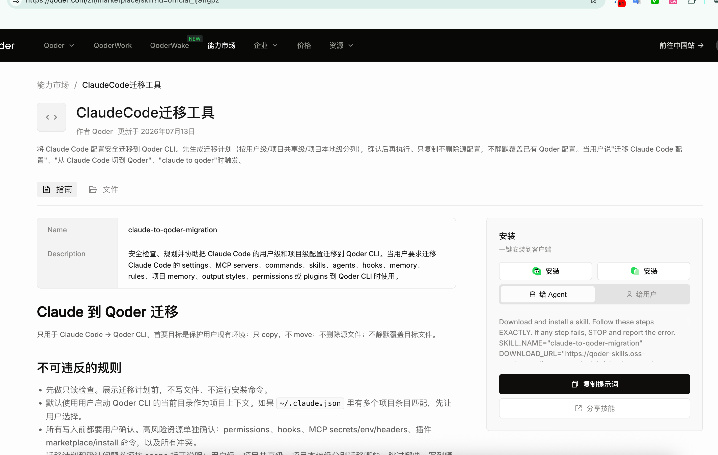Click the NEW badge on QoderWake
This screenshot has height=455, width=718.
tap(195, 39)
